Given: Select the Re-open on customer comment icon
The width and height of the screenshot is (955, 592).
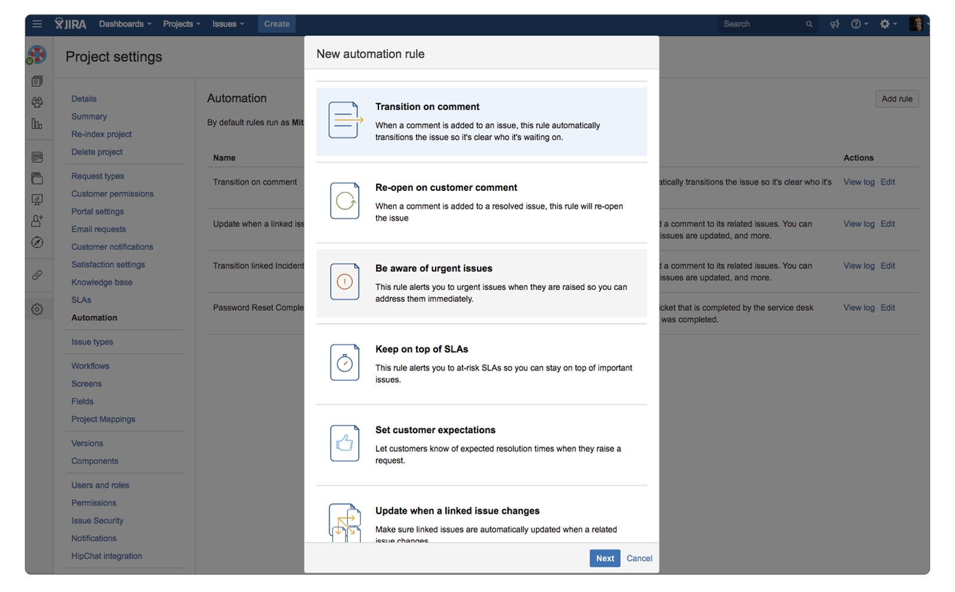Looking at the screenshot, I should click(345, 201).
